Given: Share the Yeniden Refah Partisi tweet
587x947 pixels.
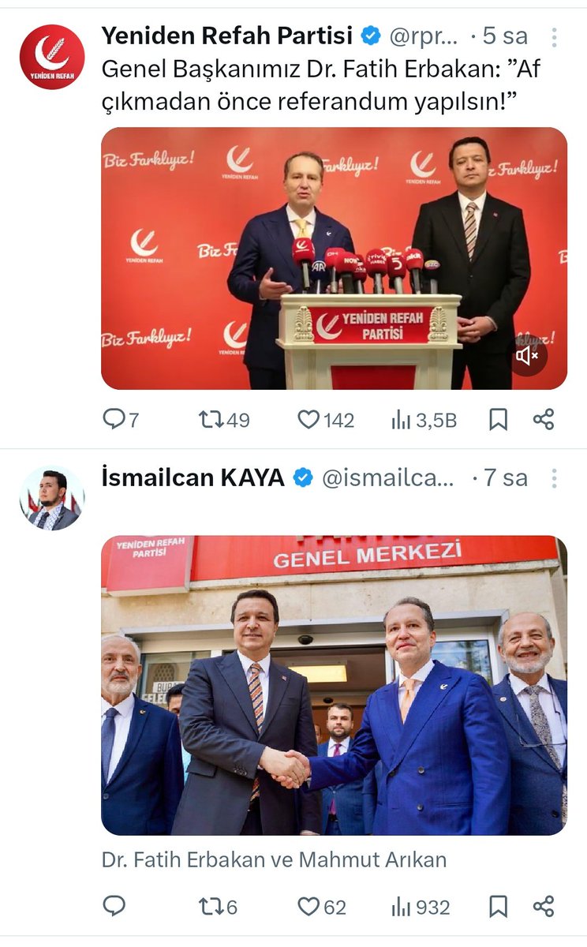Looking at the screenshot, I should coord(544,420).
